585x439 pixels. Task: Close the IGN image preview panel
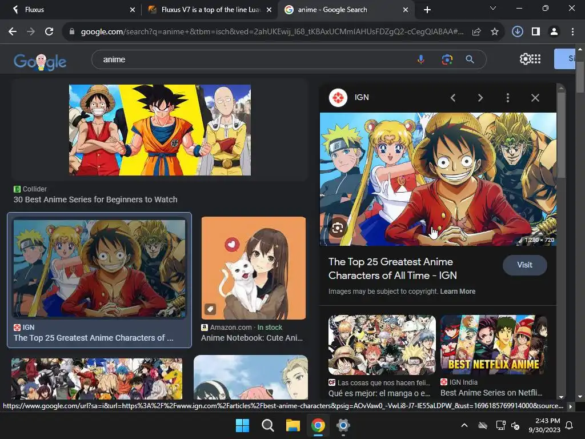click(535, 98)
